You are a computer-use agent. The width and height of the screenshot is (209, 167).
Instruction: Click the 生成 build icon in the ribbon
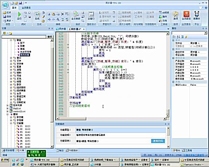tap(37, 14)
